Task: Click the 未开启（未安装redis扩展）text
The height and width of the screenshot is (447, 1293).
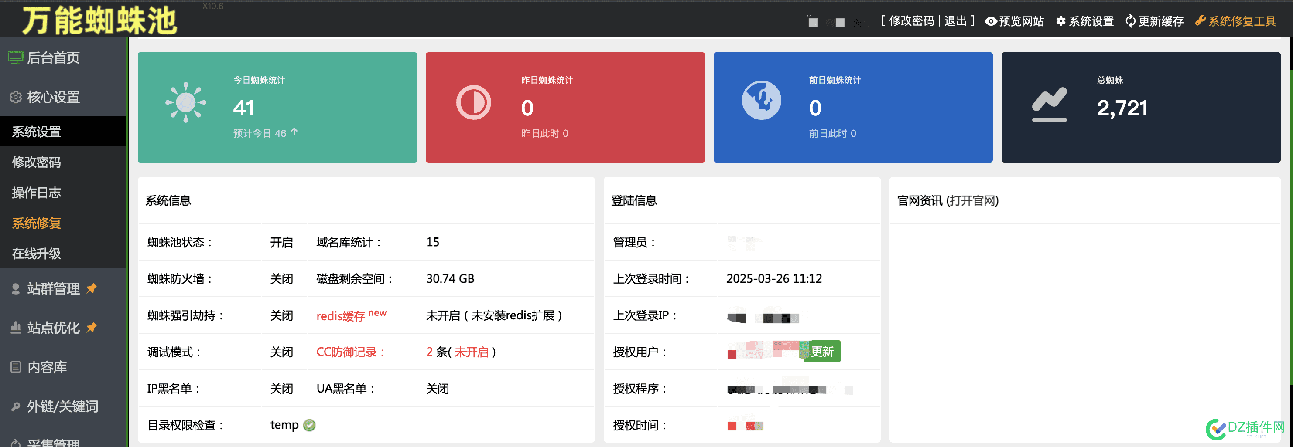Action: point(494,315)
